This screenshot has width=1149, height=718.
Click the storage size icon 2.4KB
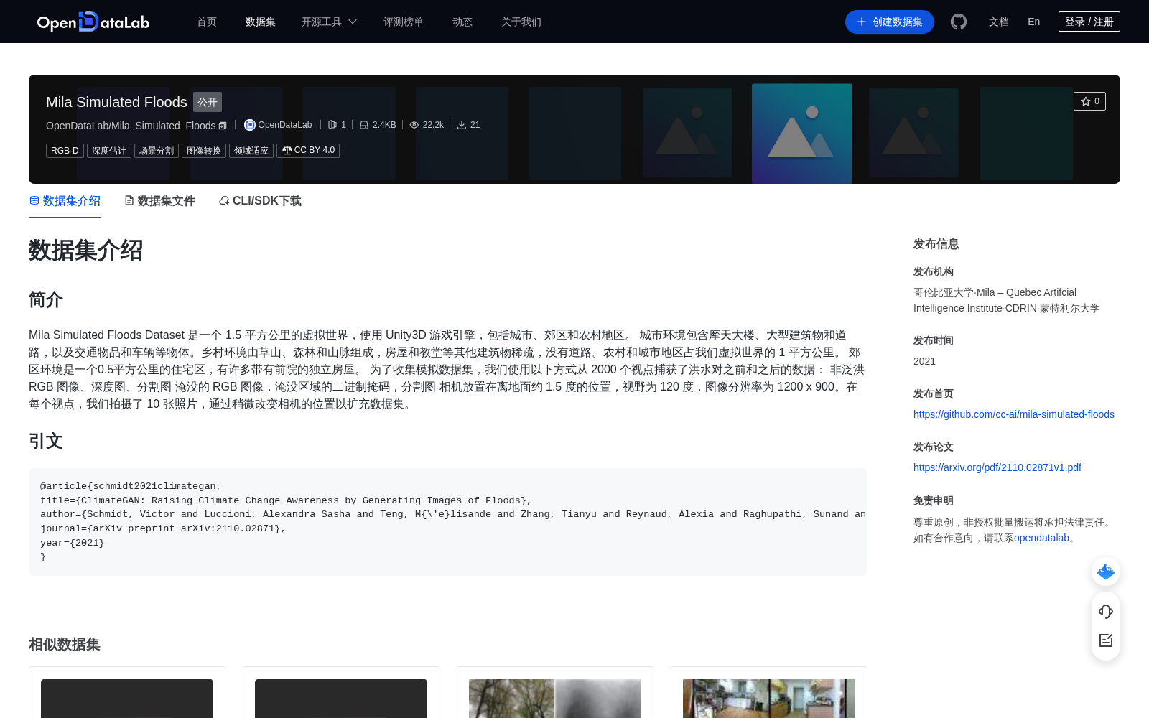364,125
